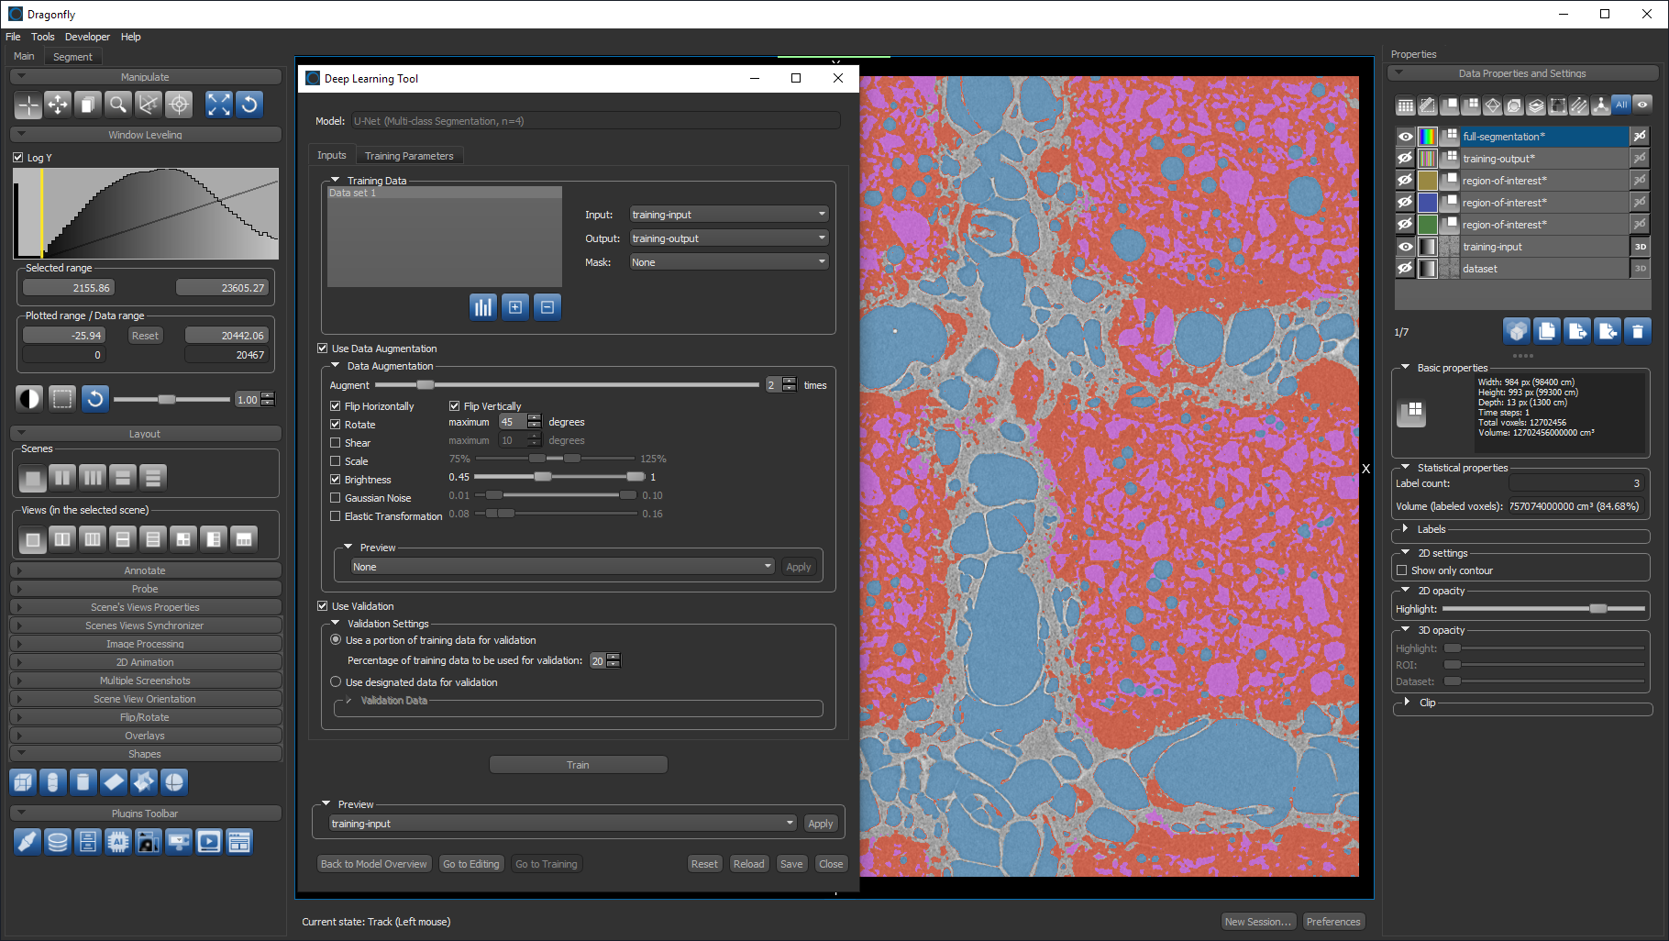This screenshot has height=941, width=1669.
Task: Select 'Use designated data for validation' option
Action: point(336,682)
